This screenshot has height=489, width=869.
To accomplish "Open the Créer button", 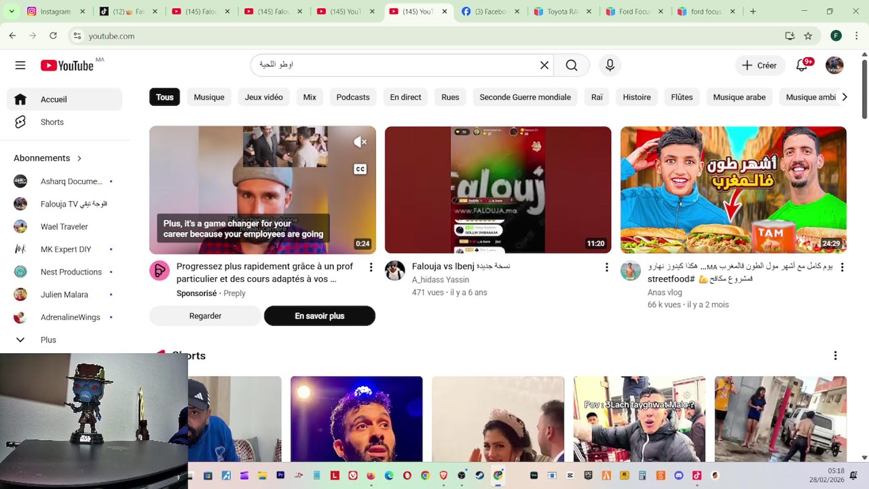I will click(x=760, y=65).
